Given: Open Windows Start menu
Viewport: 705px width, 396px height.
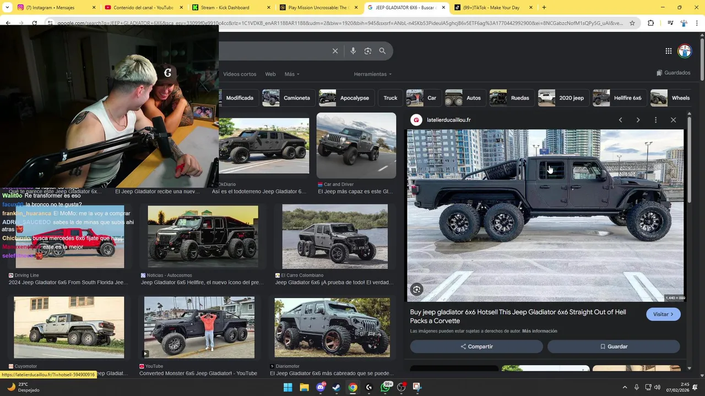Looking at the screenshot, I should pos(288,387).
